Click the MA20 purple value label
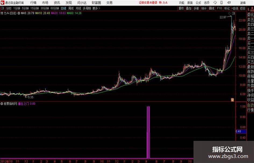254x163 pixels. point(58,13)
